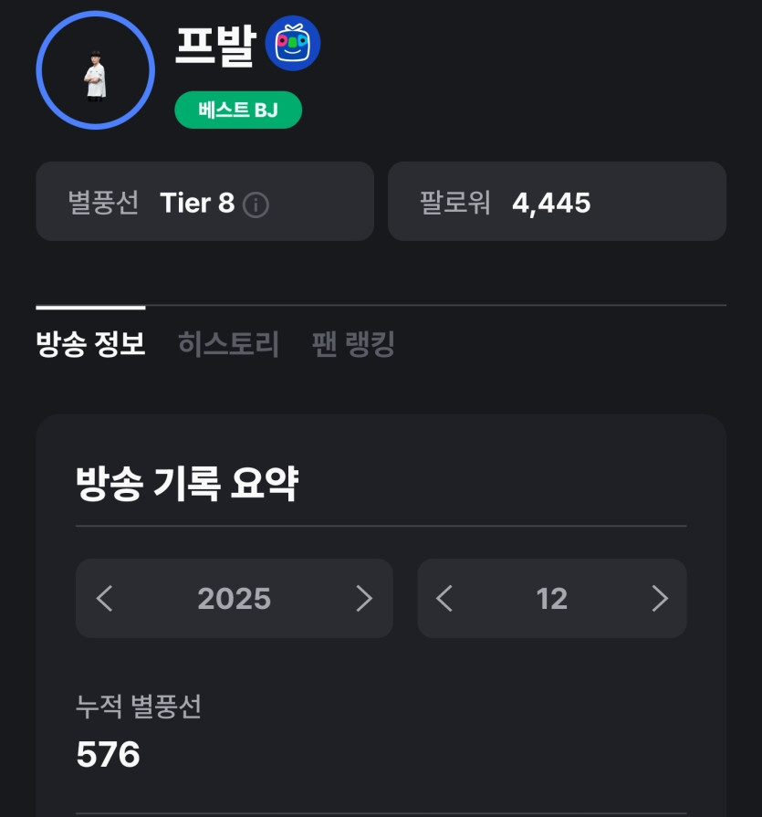Click the green 베스트 BJ badge
Viewport: 762px width, 817px height.
[x=238, y=110]
